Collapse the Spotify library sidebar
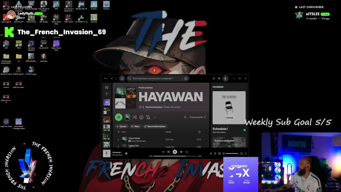 (107, 87)
